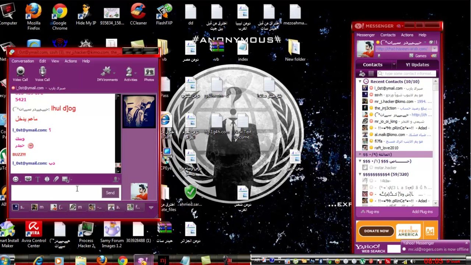The height and width of the screenshot is (265, 471).
Task: Collapse the $$$$$$$$$$4 (59/320) contact group
Action: [360, 174]
